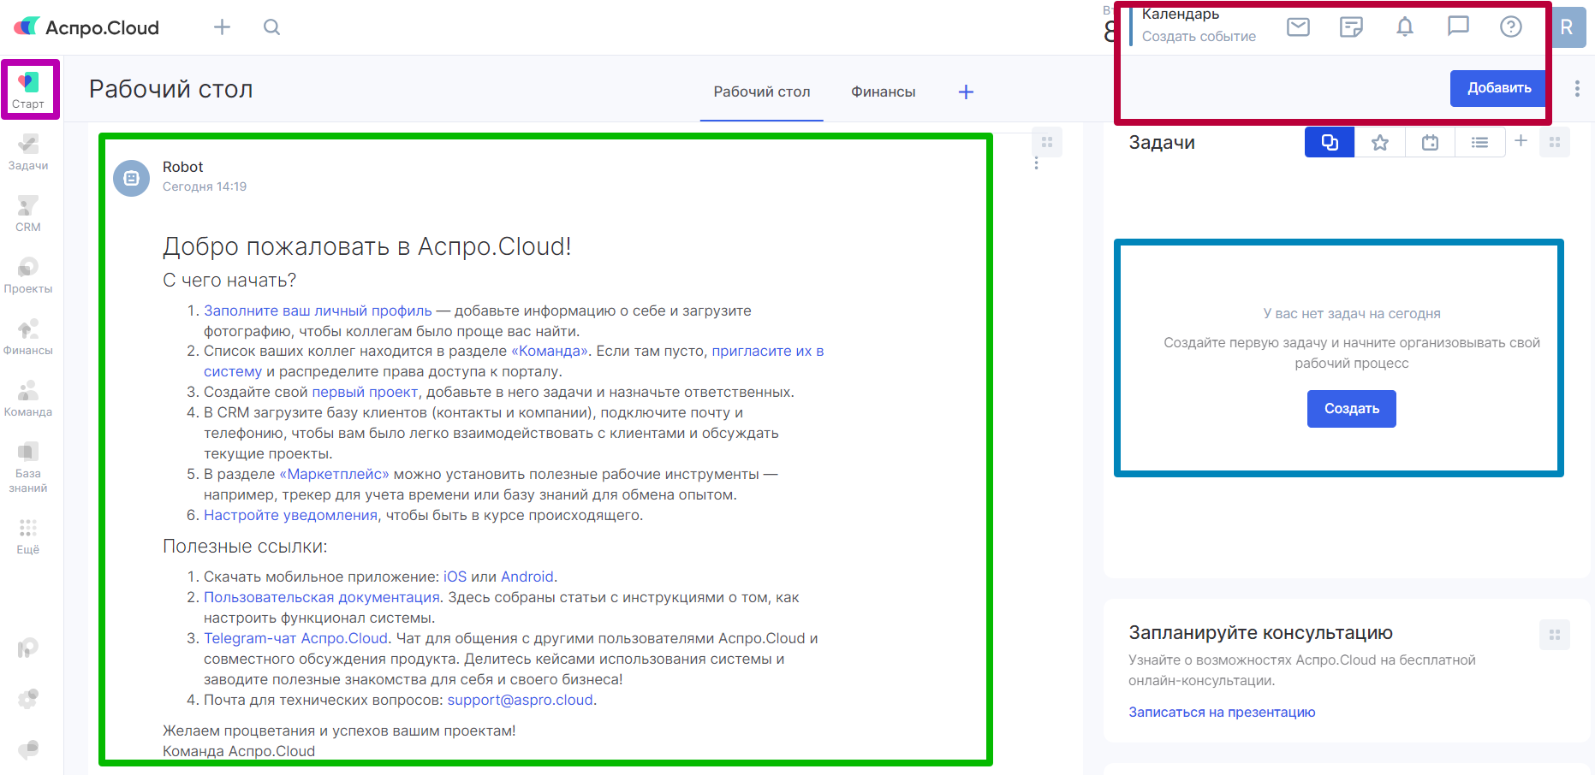Grab the Robot widget drag handle

1047,142
